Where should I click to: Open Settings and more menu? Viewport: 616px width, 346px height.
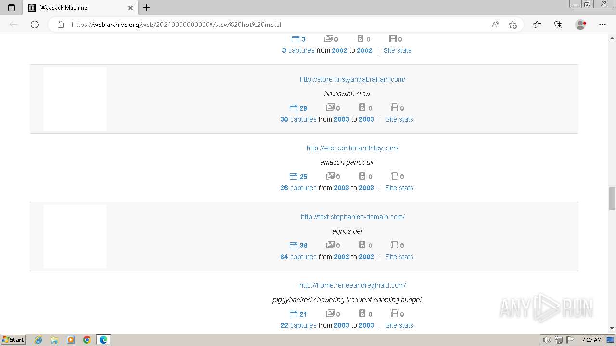pyautogui.click(x=603, y=25)
